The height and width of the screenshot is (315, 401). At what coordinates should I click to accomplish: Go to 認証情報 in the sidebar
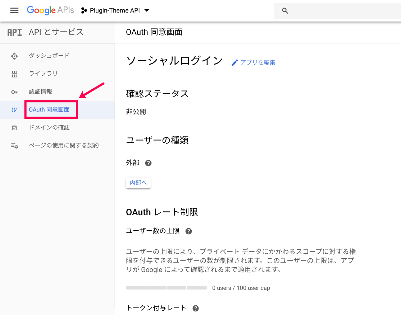[x=40, y=91]
